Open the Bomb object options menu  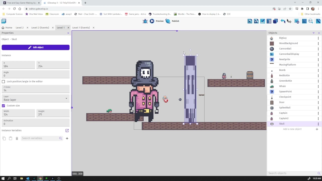click(318, 70)
